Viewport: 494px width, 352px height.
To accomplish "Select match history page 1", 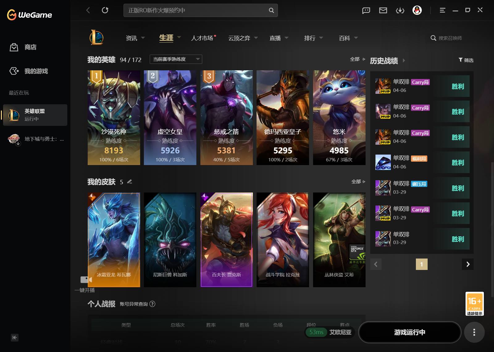I will 422,264.
